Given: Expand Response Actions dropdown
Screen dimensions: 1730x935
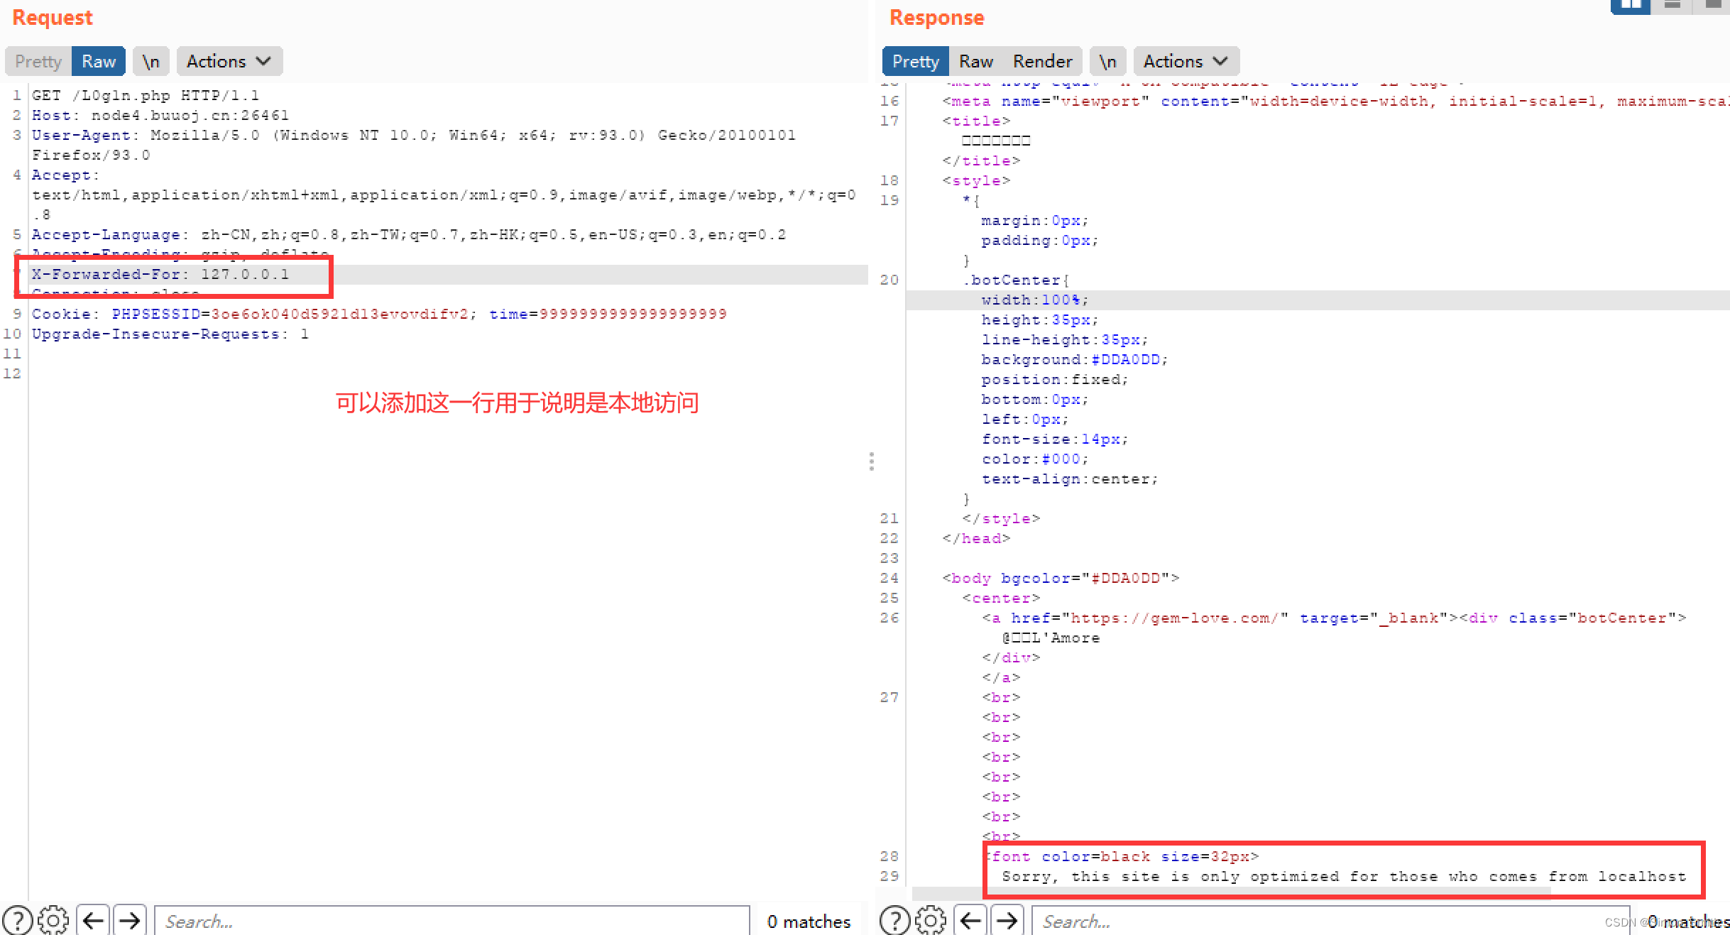Looking at the screenshot, I should point(1186,62).
